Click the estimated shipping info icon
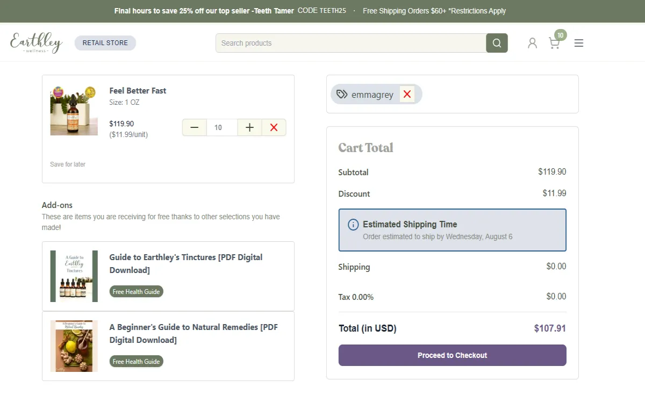Screen dimensions: 645x402 click(353, 225)
